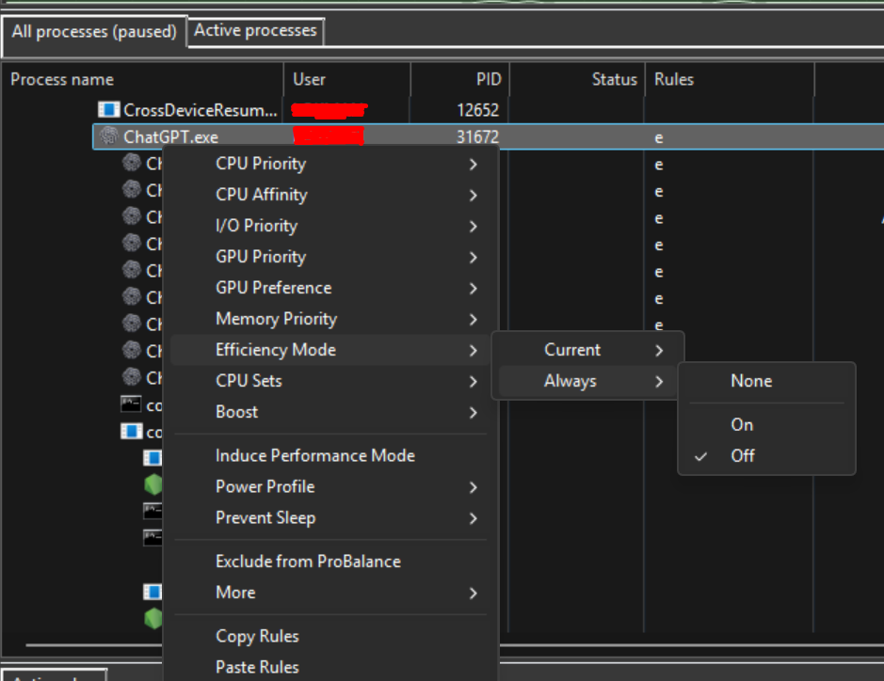Screen dimensions: 884x681
Task: Choose Induce Performance Mode
Action: point(330,455)
